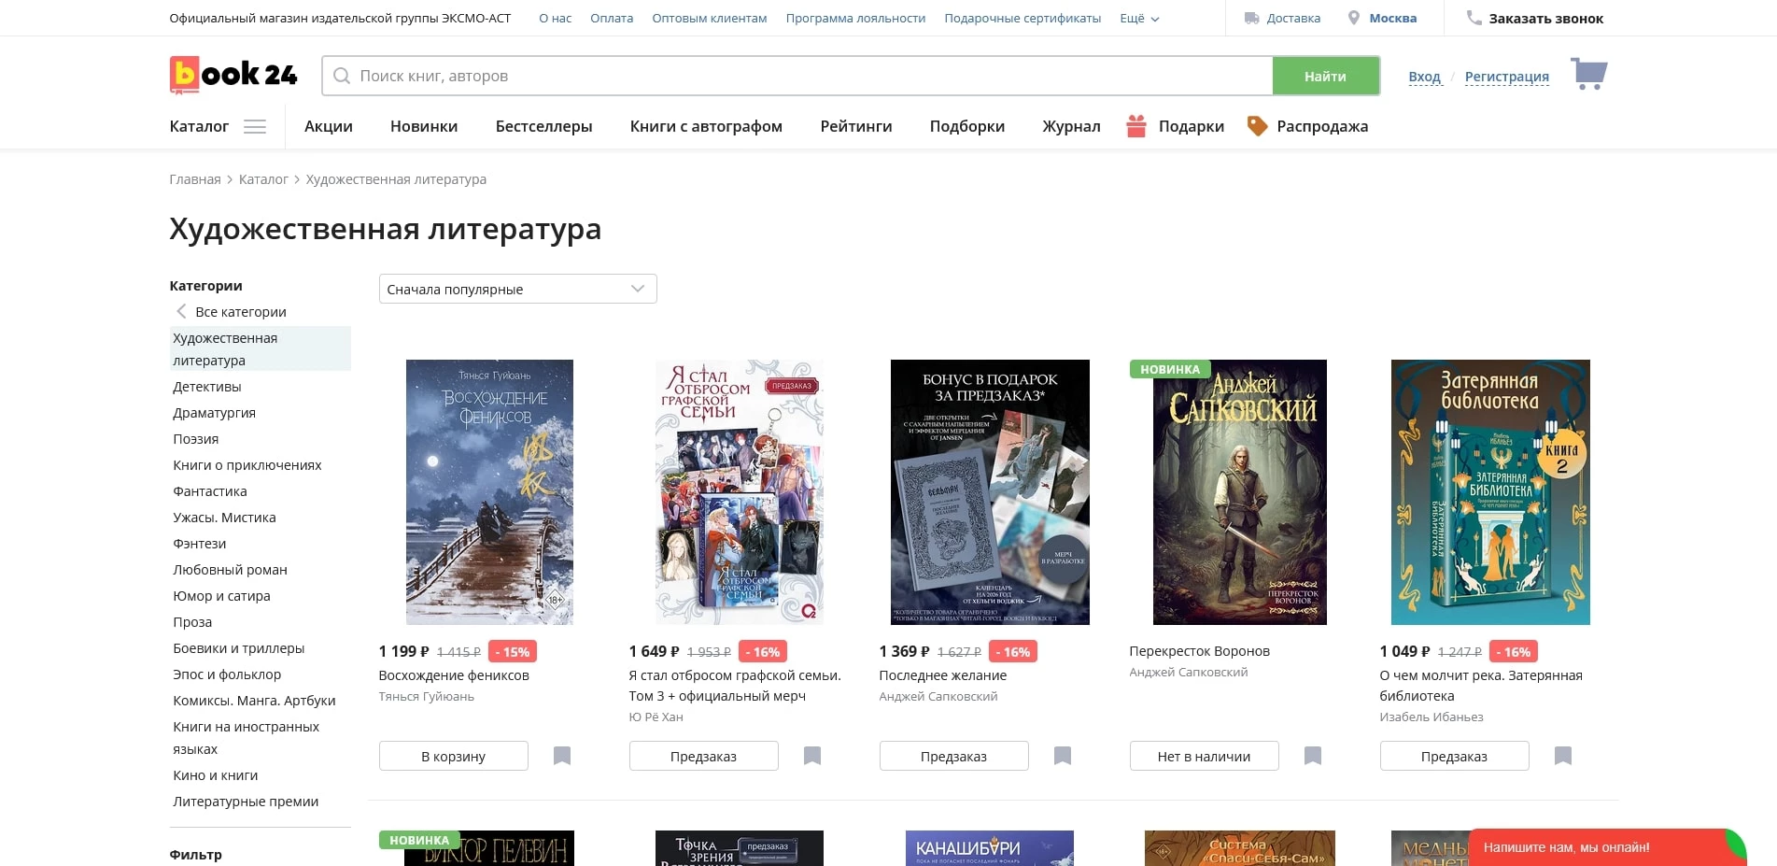Click the Book24 logo
The image size is (1777, 866).
point(233,75)
